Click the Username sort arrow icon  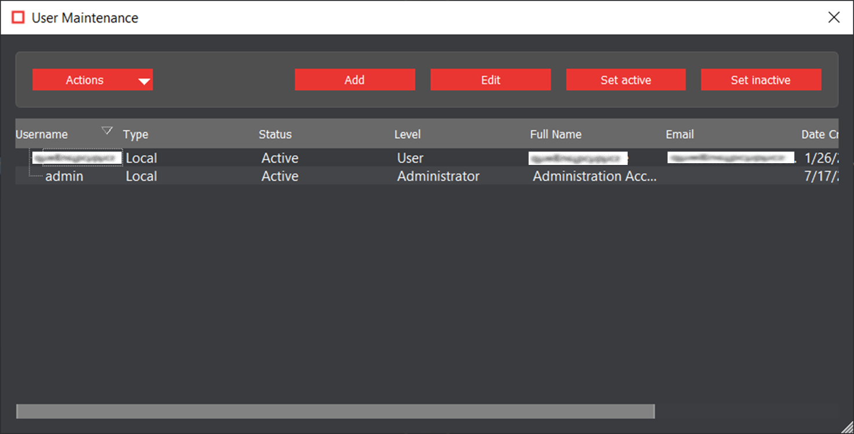tap(107, 131)
